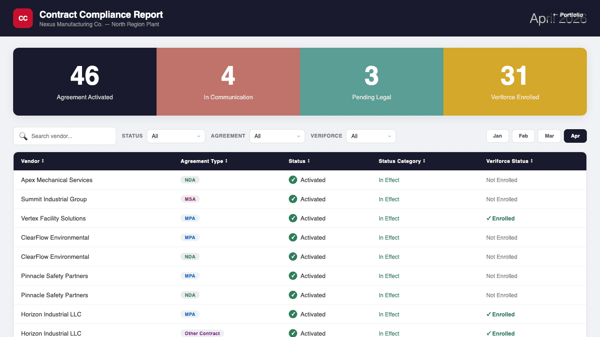The width and height of the screenshot is (600, 337).
Task: Click the MSA badge for Summit Industrial Group
Action: [190, 199]
